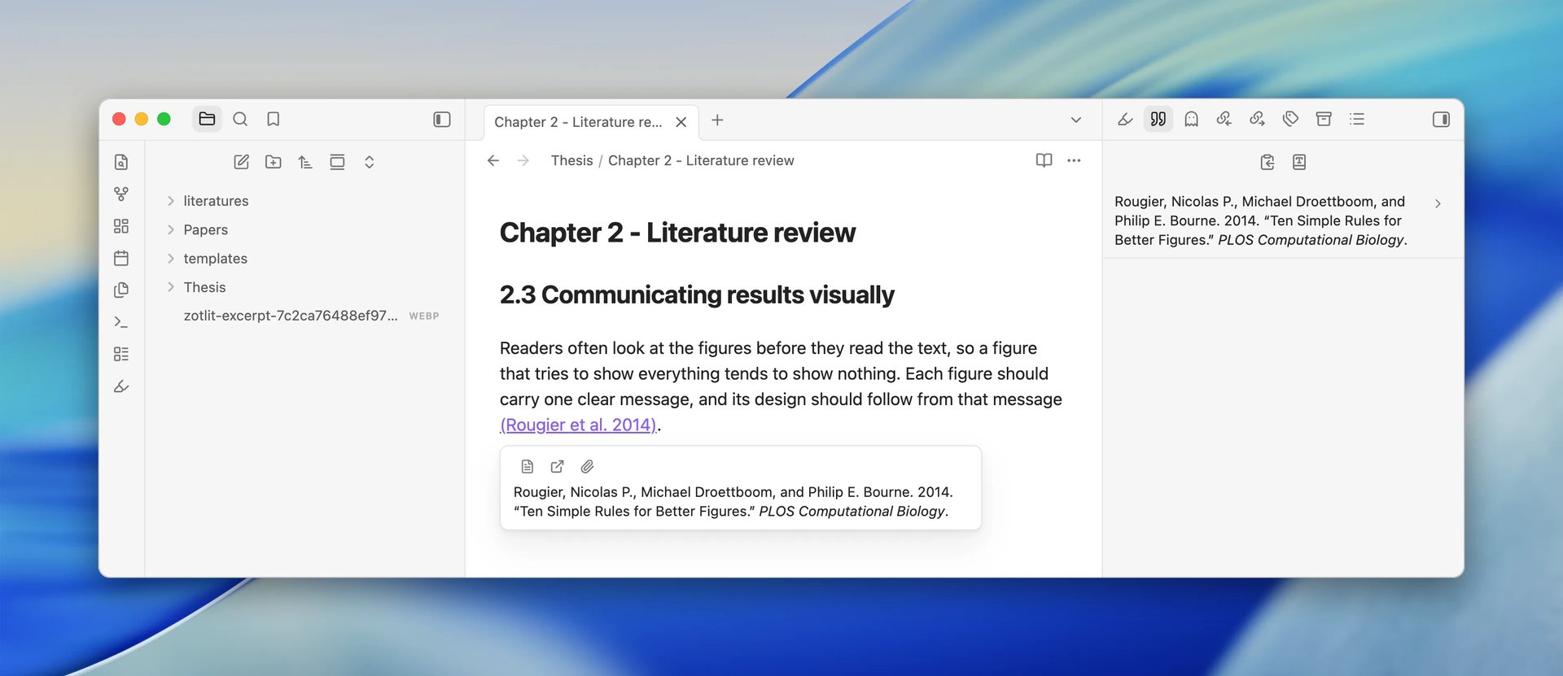Select the citations quote tab in right sidebar

coord(1158,120)
